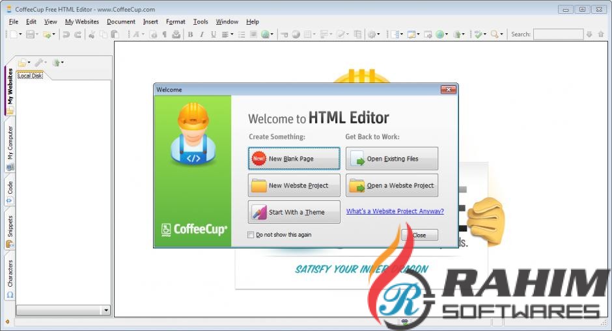Click the Search input field in toolbar

coord(558,34)
